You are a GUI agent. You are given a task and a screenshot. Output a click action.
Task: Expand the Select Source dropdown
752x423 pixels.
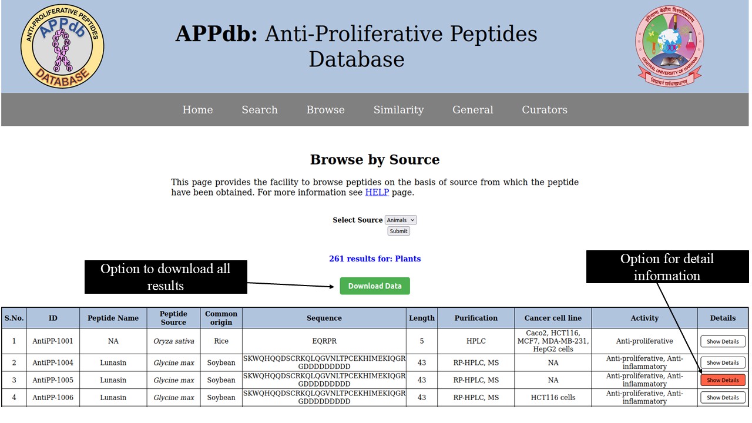pyautogui.click(x=401, y=220)
